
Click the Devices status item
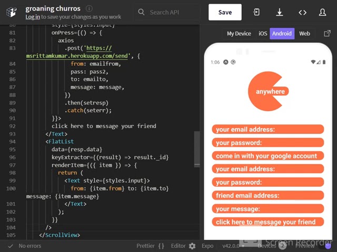tap(272, 246)
